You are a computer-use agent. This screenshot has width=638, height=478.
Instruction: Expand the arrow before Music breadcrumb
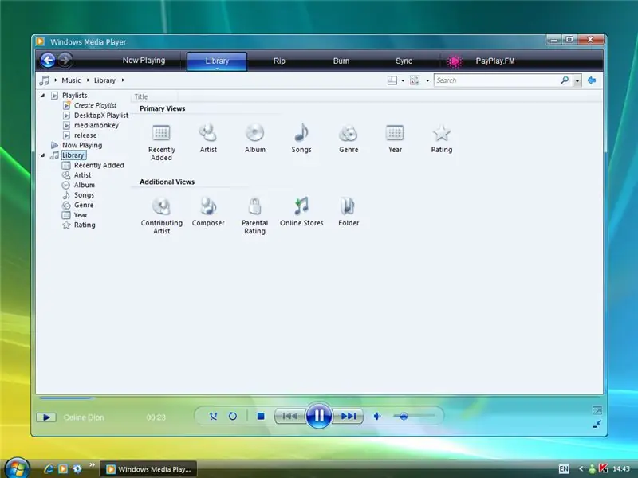click(x=56, y=80)
